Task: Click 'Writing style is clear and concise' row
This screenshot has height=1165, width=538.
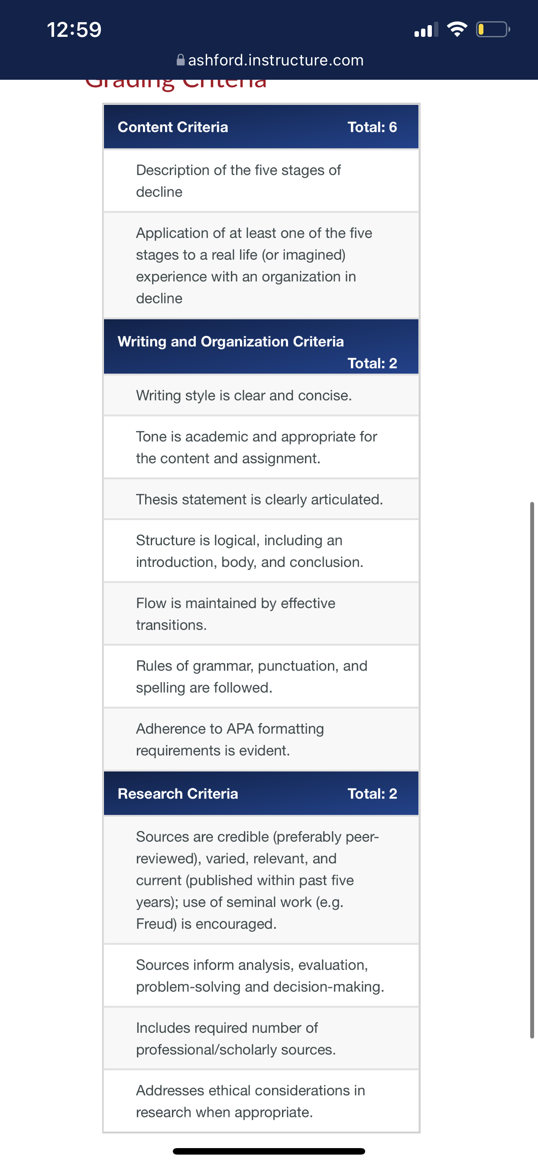Action: [261, 395]
